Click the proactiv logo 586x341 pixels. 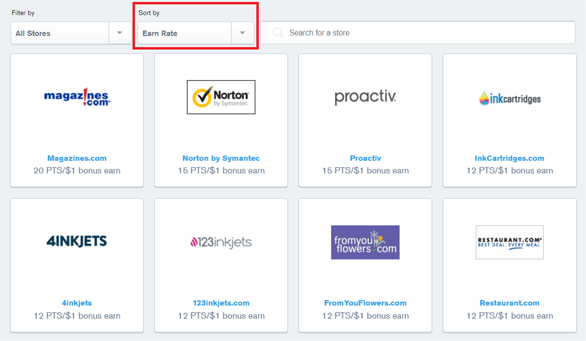[x=365, y=97]
